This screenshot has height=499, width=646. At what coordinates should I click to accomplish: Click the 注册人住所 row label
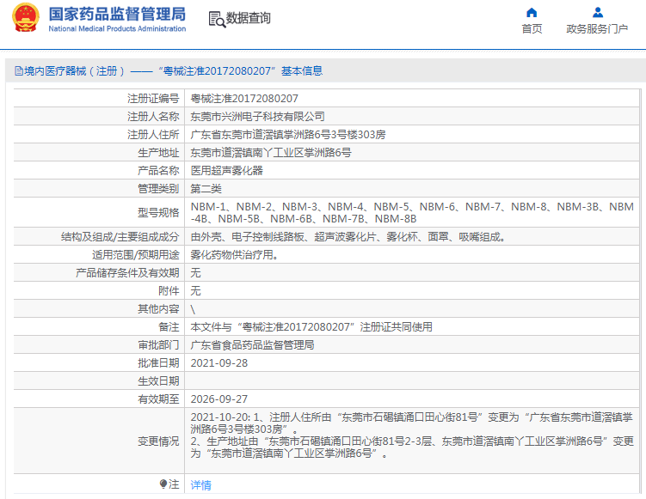pyautogui.click(x=153, y=135)
